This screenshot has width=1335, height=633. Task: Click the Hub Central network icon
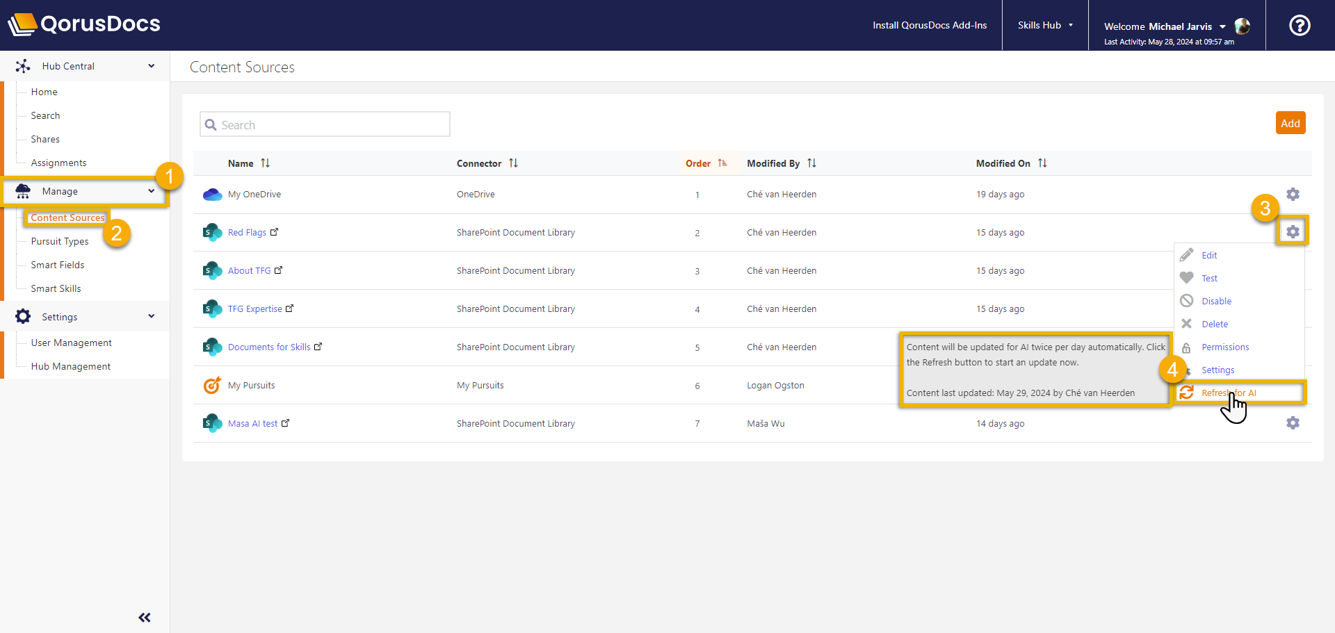pos(23,66)
